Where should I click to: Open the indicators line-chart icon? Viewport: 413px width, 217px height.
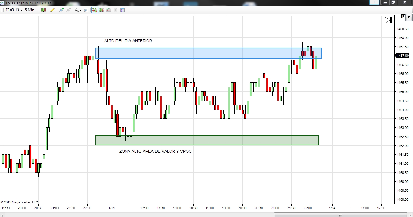109,10
